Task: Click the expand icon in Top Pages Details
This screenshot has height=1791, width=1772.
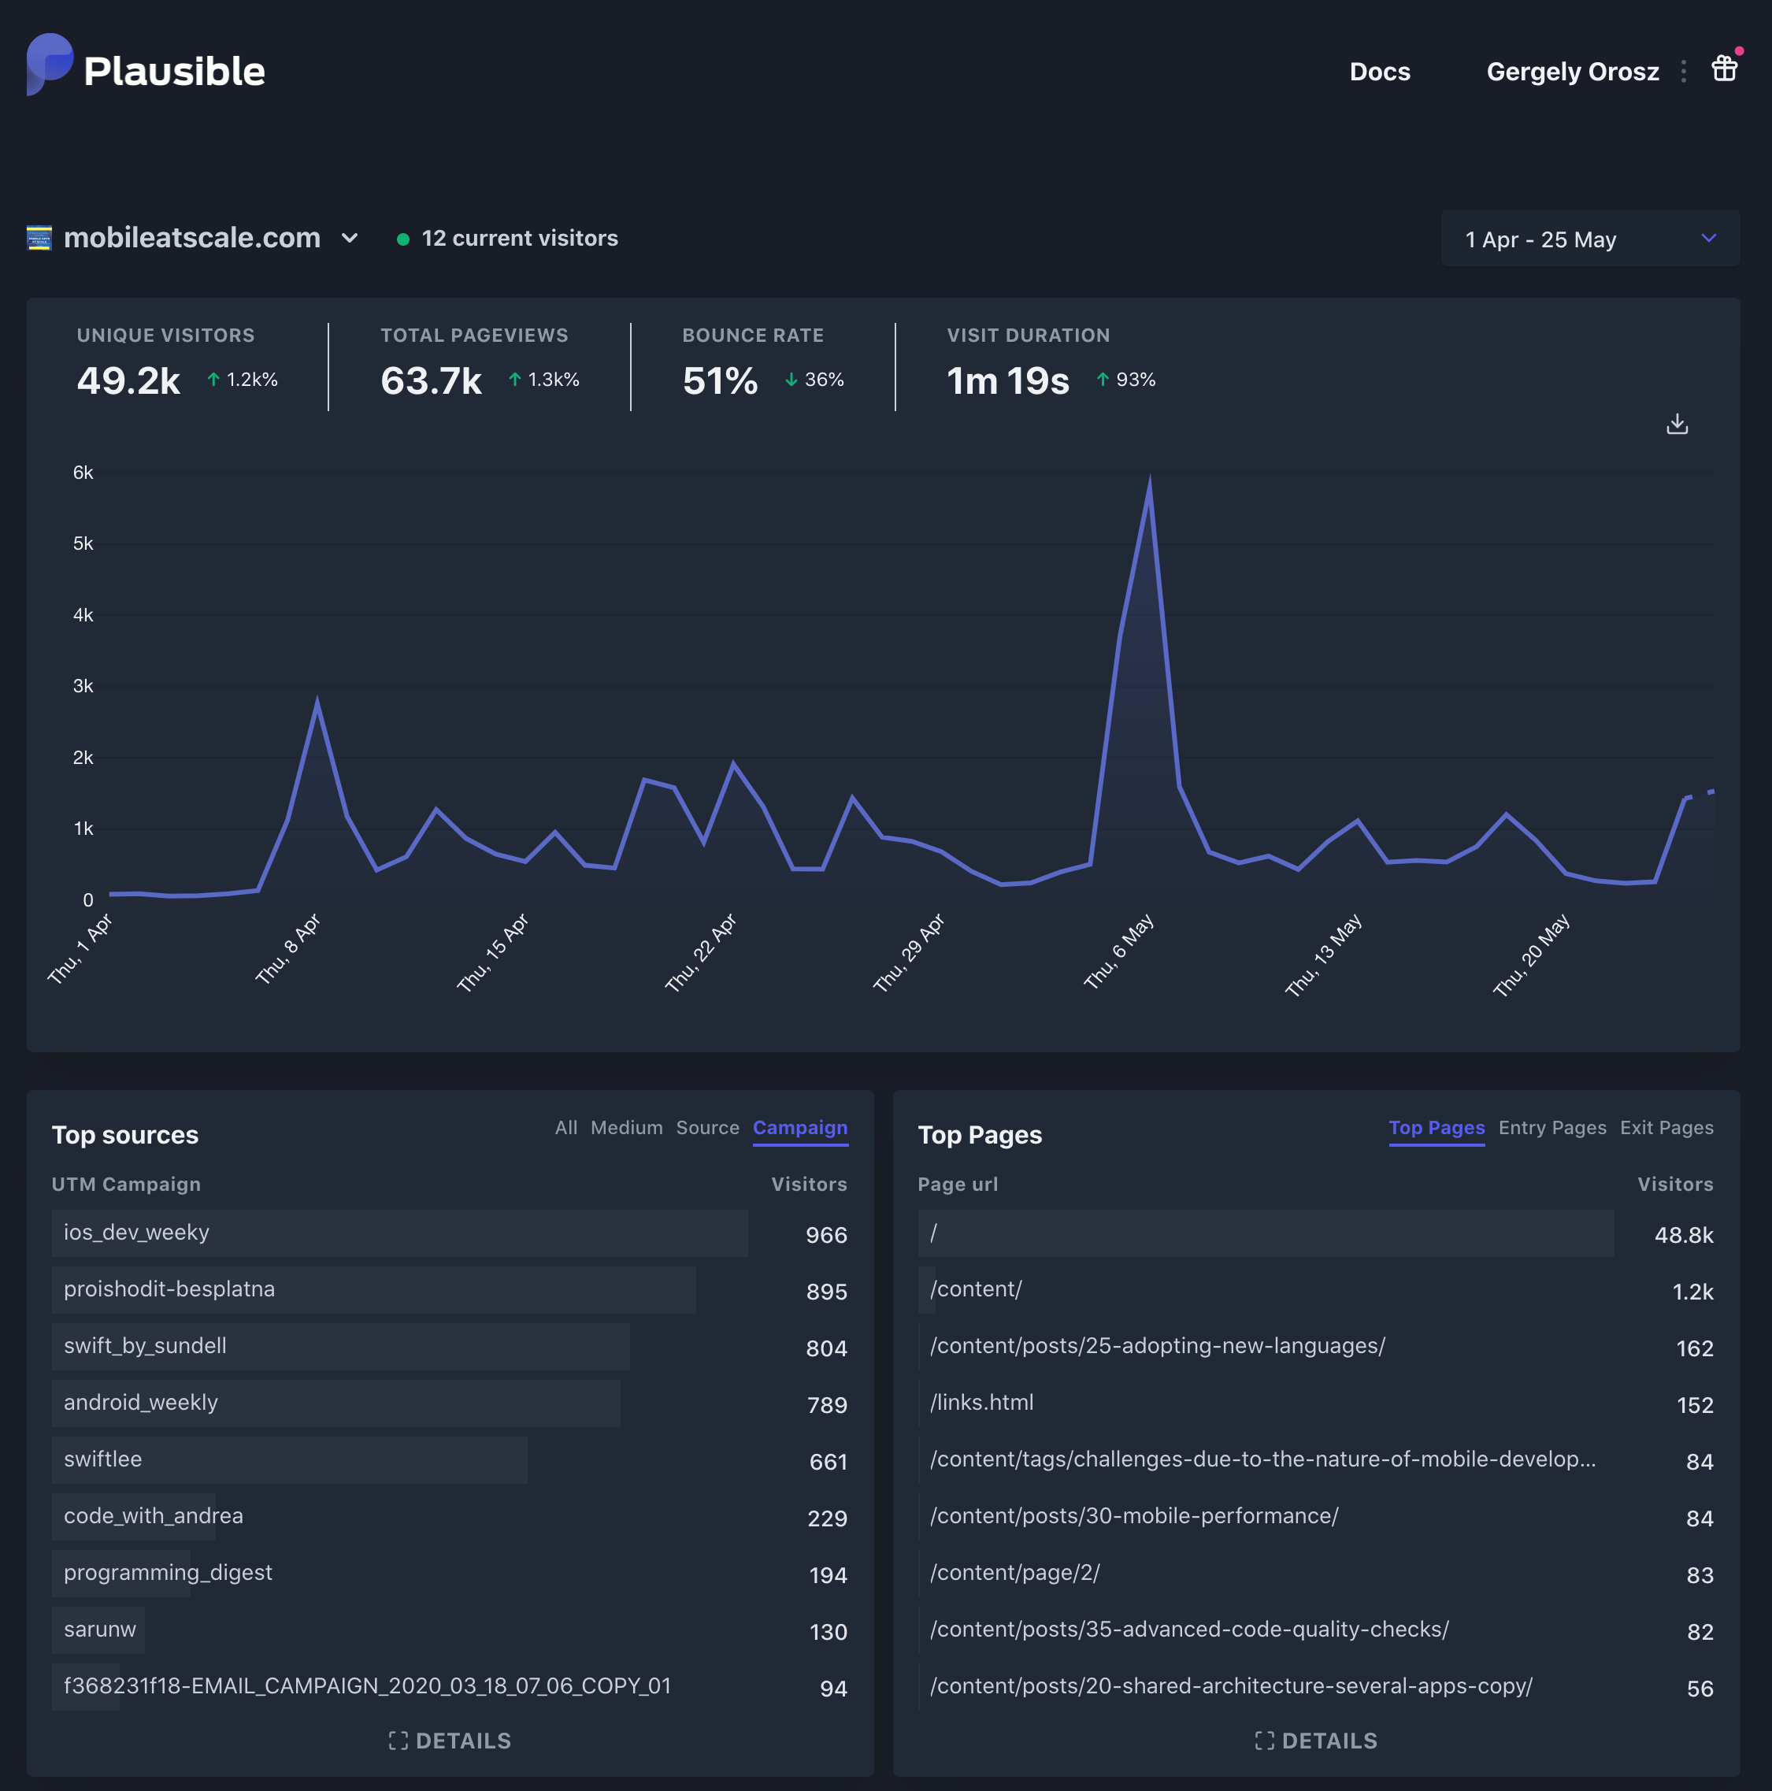Action: point(1264,1740)
